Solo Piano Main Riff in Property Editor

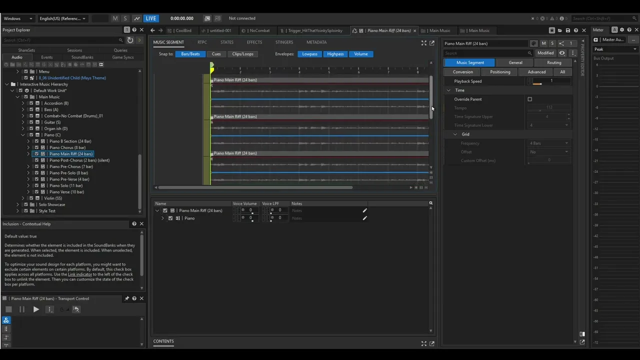552,43
